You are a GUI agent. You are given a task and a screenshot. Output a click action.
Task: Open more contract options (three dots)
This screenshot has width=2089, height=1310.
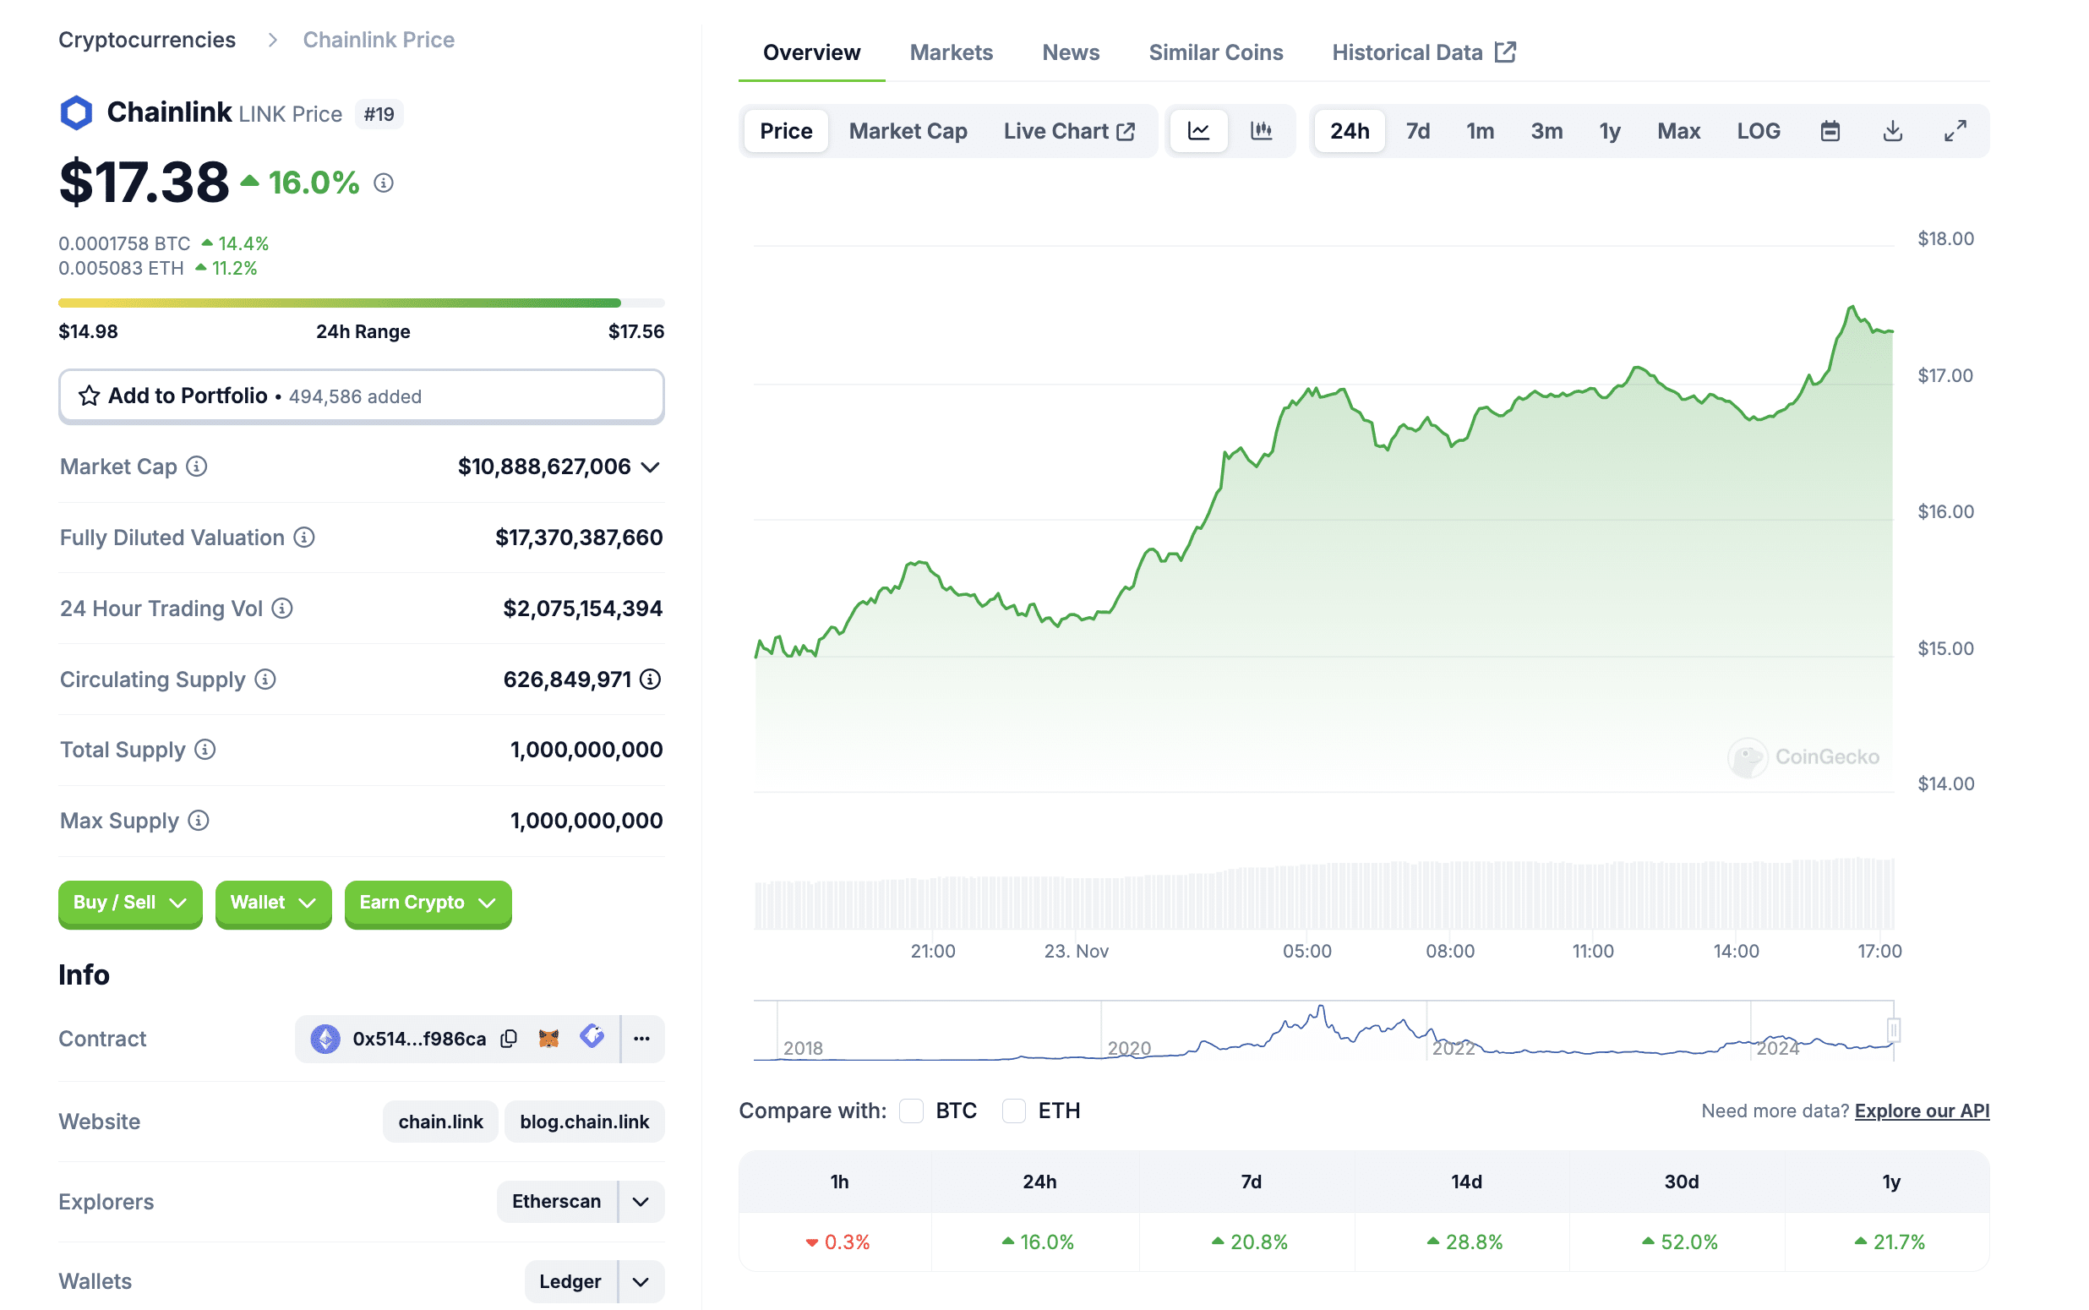point(641,1039)
